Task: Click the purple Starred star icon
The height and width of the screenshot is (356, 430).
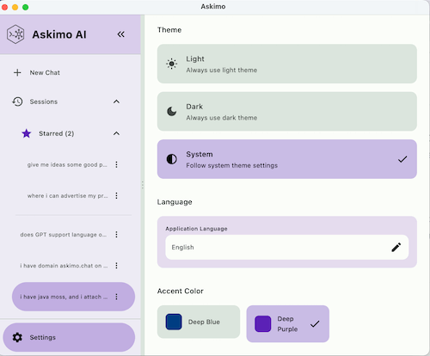Action: (x=27, y=133)
